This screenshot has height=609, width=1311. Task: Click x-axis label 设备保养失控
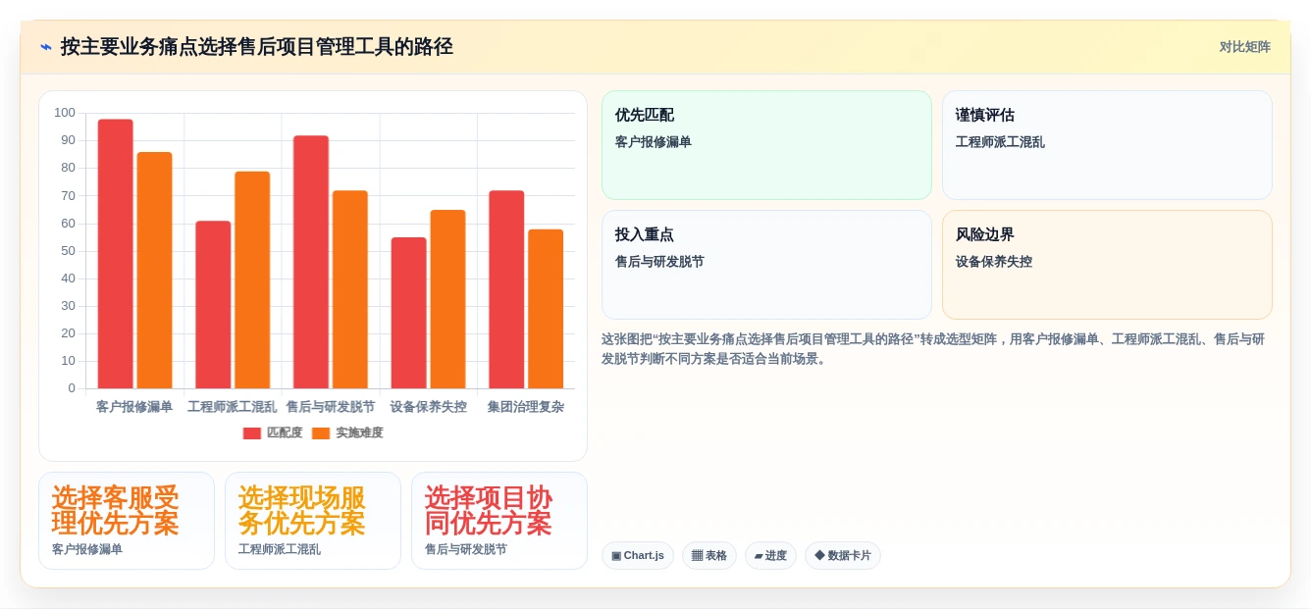[429, 407]
